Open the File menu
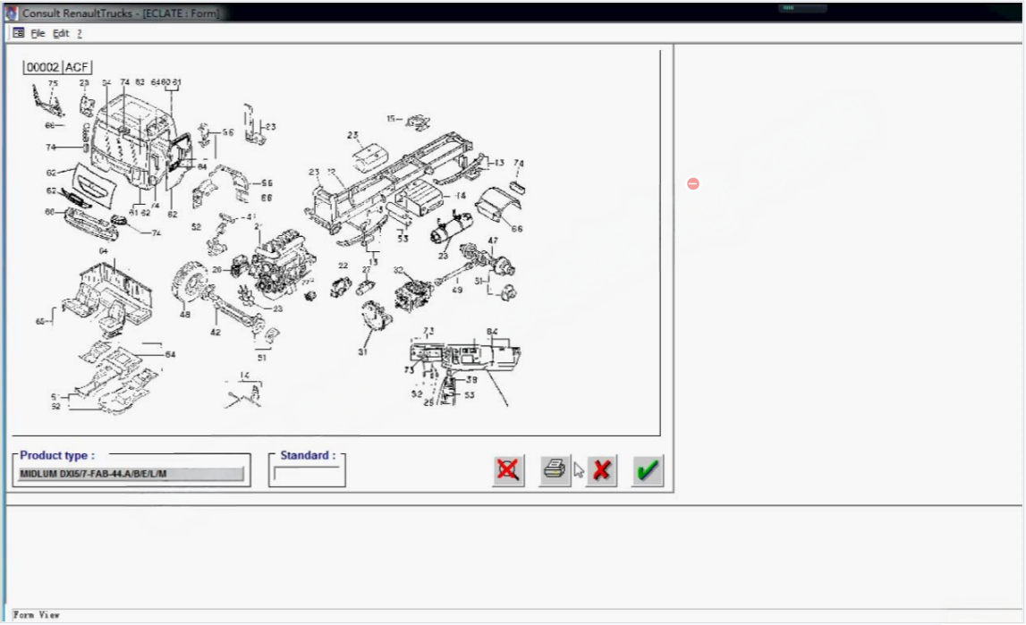1026x625 pixels. (x=38, y=33)
